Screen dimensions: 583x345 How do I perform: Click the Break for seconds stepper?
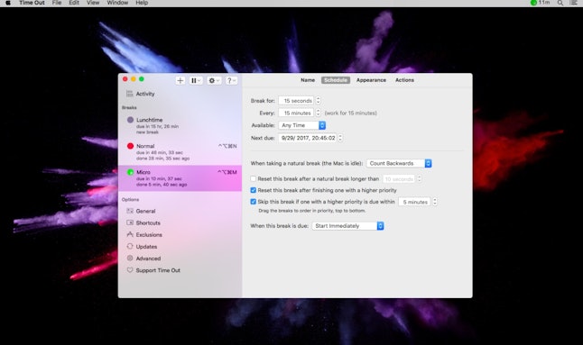click(x=318, y=101)
